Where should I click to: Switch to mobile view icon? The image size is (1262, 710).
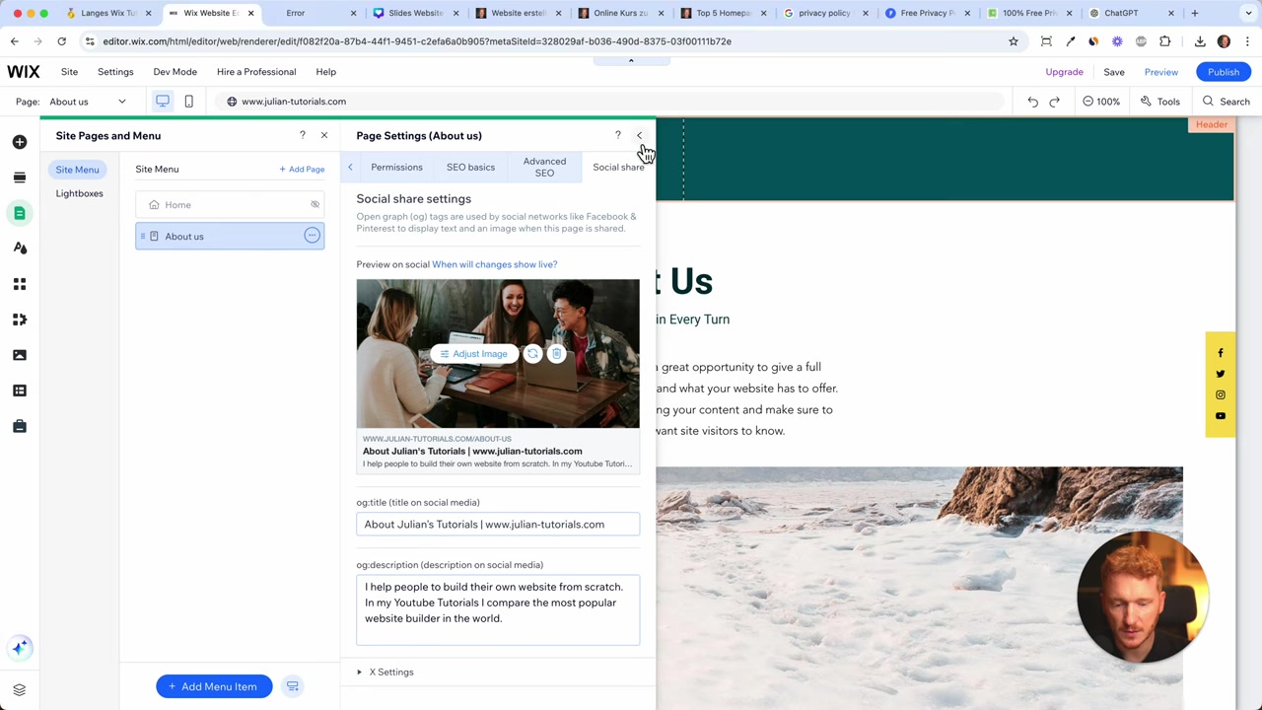click(x=188, y=101)
